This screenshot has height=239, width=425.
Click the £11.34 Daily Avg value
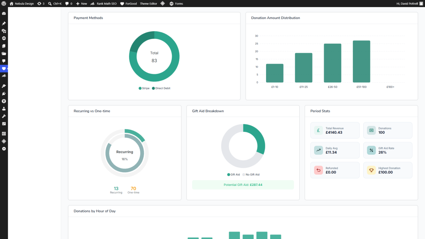pyautogui.click(x=331, y=152)
